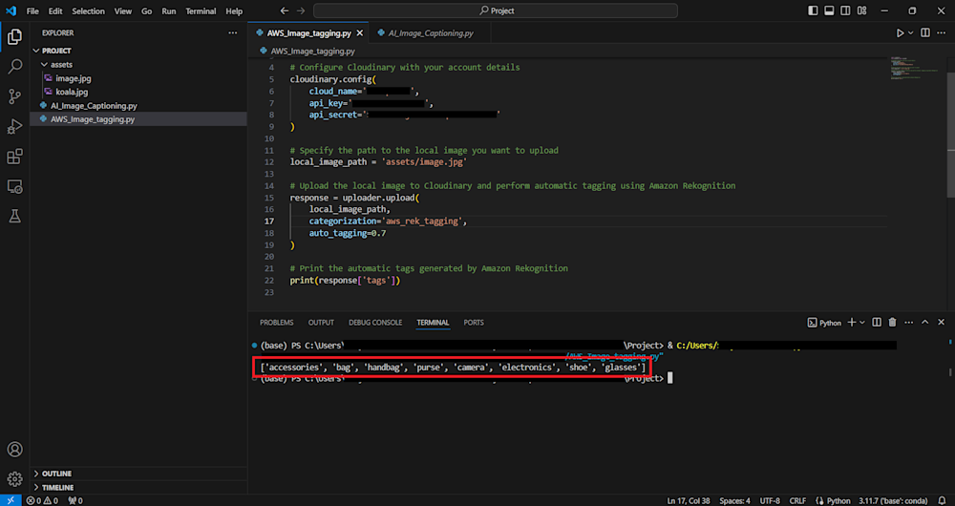Open the Search view in activity bar
955x506 pixels.
tap(14, 67)
